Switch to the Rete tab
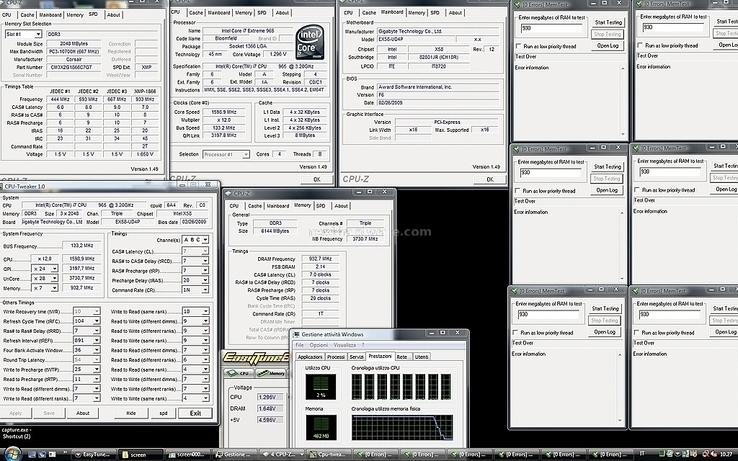The image size is (738, 461). pyautogui.click(x=402, y=357)
